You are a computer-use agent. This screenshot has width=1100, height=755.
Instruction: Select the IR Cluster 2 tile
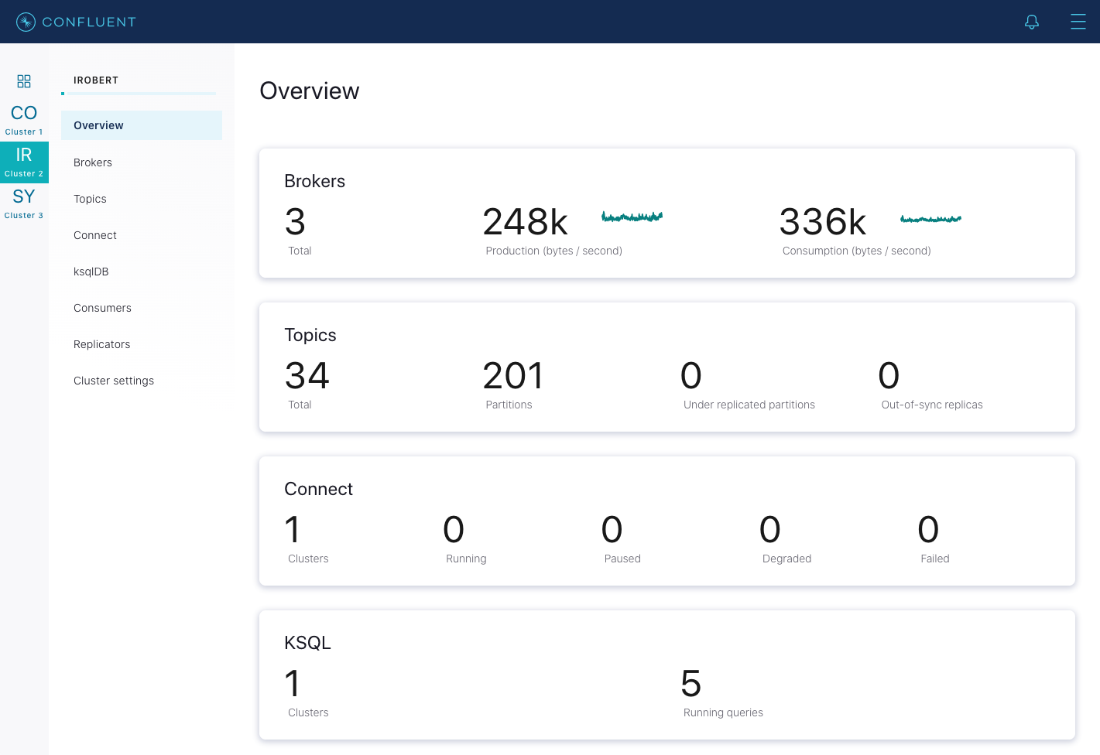click(24, 162)
